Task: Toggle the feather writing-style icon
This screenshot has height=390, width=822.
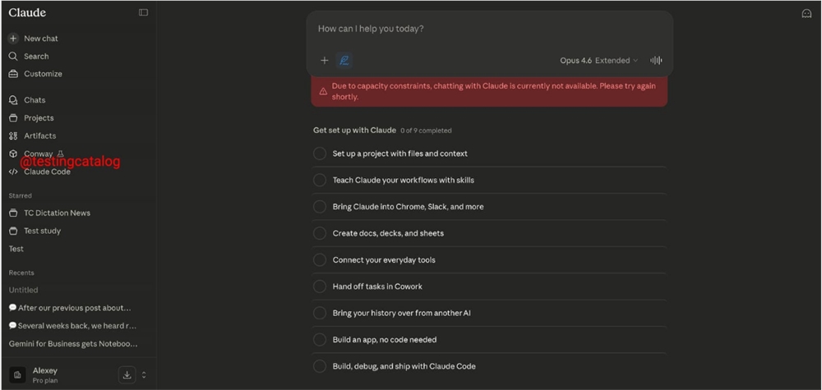Action: click(x=344, y=60)
